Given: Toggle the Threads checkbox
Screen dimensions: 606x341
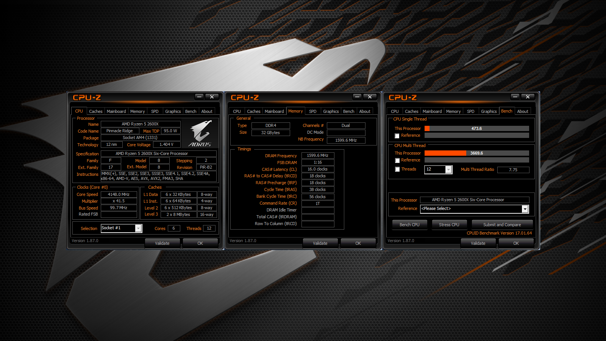Looking at the screenshot, I should (397, 169).
